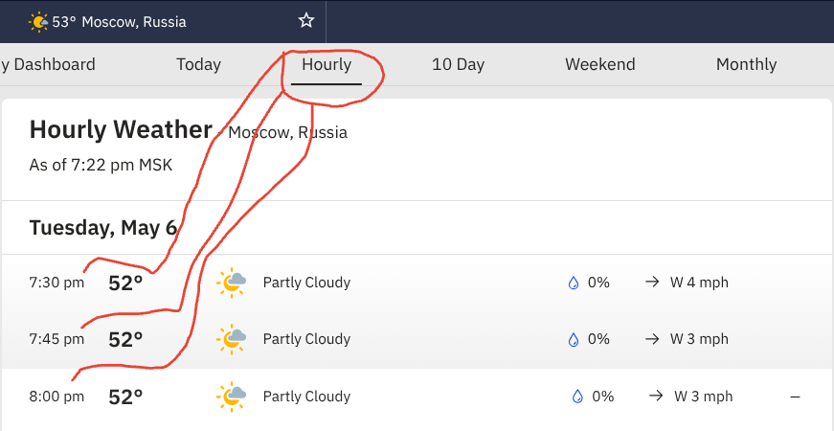Viewport: 834px width, 431px height.
Task: Click the 52° temperature in the 8:00 pm row
Action: 125,397
